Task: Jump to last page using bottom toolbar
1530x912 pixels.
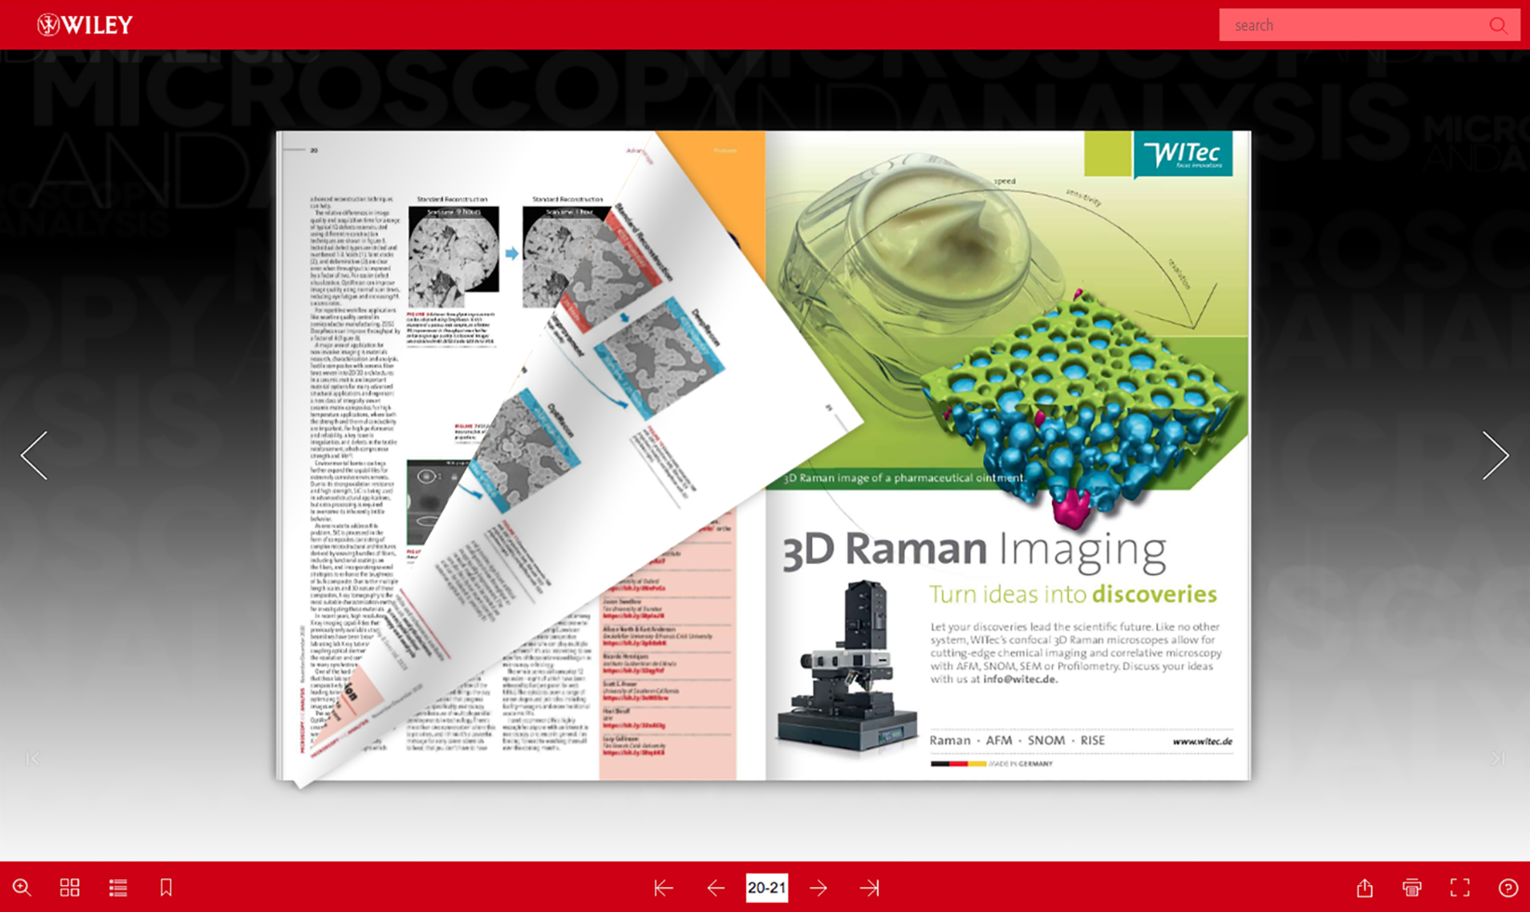Action: point(870,888)
